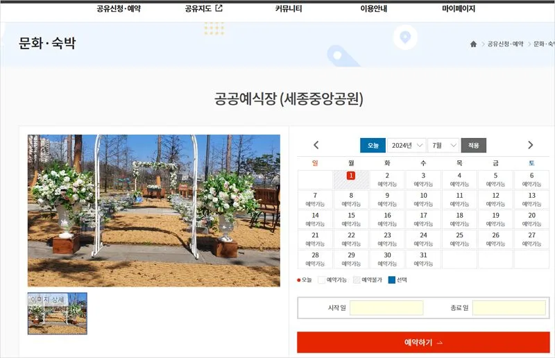Select July 19 on the calendar

(x=495, y=219)
